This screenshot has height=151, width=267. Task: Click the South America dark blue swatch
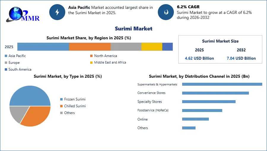(6, 69)
